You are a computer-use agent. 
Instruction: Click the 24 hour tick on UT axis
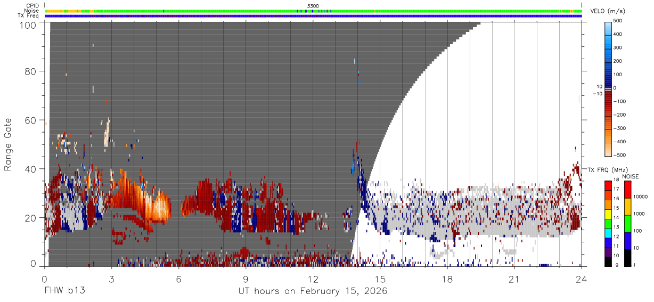pos(581,279)
